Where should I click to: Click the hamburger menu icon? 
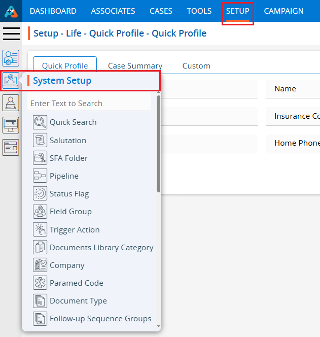(11, 33)
